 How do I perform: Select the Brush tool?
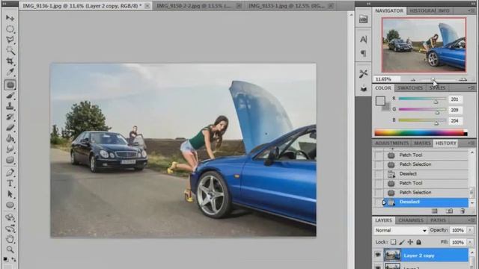(10, 96)
